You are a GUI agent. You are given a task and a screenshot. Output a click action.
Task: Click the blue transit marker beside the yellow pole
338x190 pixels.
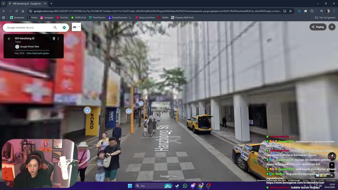129,111
